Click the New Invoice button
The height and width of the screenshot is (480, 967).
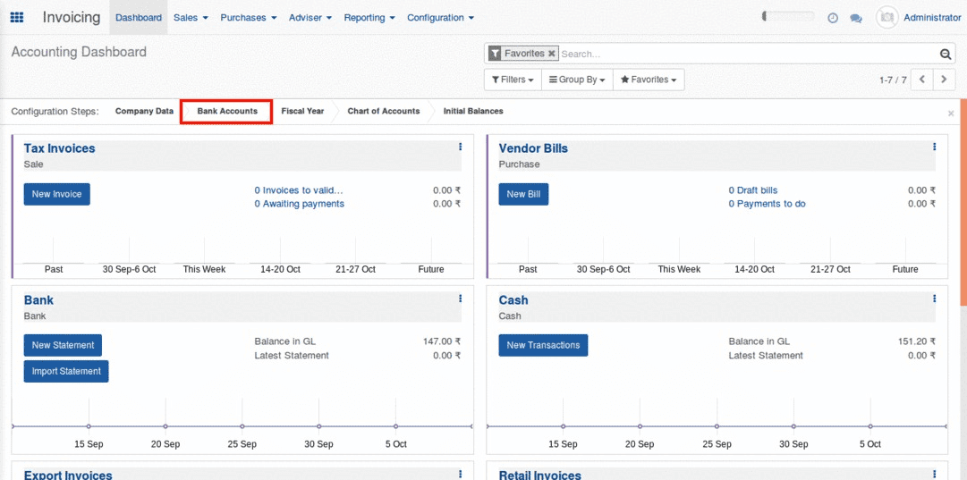point(56,194)
